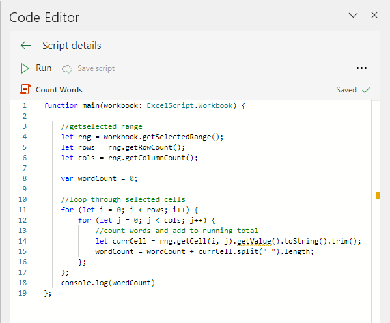Screen dimensions: 390x323
Task: Open the three-dot more options menu
Action: click(x=361, y=68)
